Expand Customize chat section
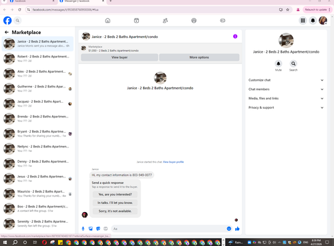The image size is (334, 246). click(x=286, y=80)
